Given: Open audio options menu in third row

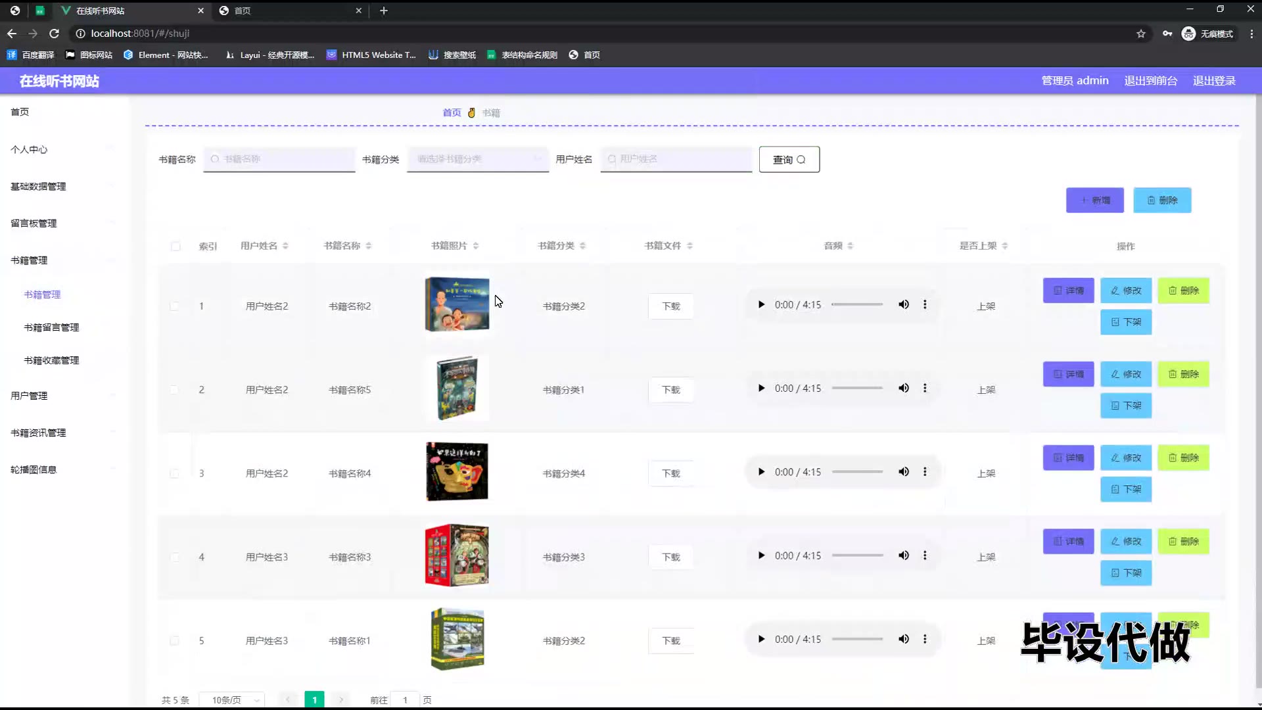Looking at the screenshot, I should 925,471.
